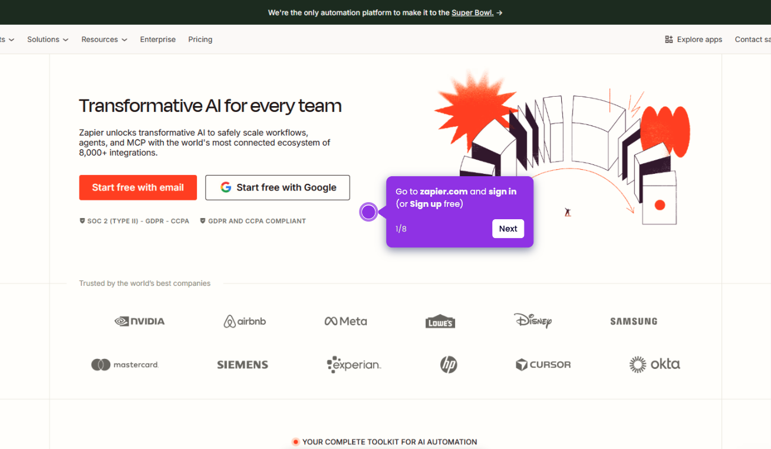Click the Okta logo
This screenshot has height=449, width=771.
(x=654, y=364)
